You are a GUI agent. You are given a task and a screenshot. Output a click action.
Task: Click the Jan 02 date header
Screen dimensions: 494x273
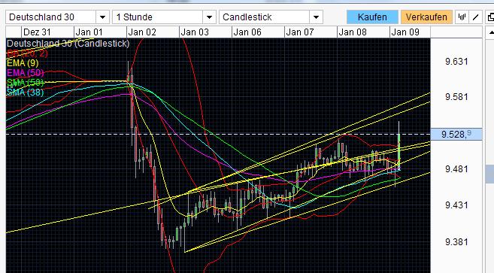(142, 32)
